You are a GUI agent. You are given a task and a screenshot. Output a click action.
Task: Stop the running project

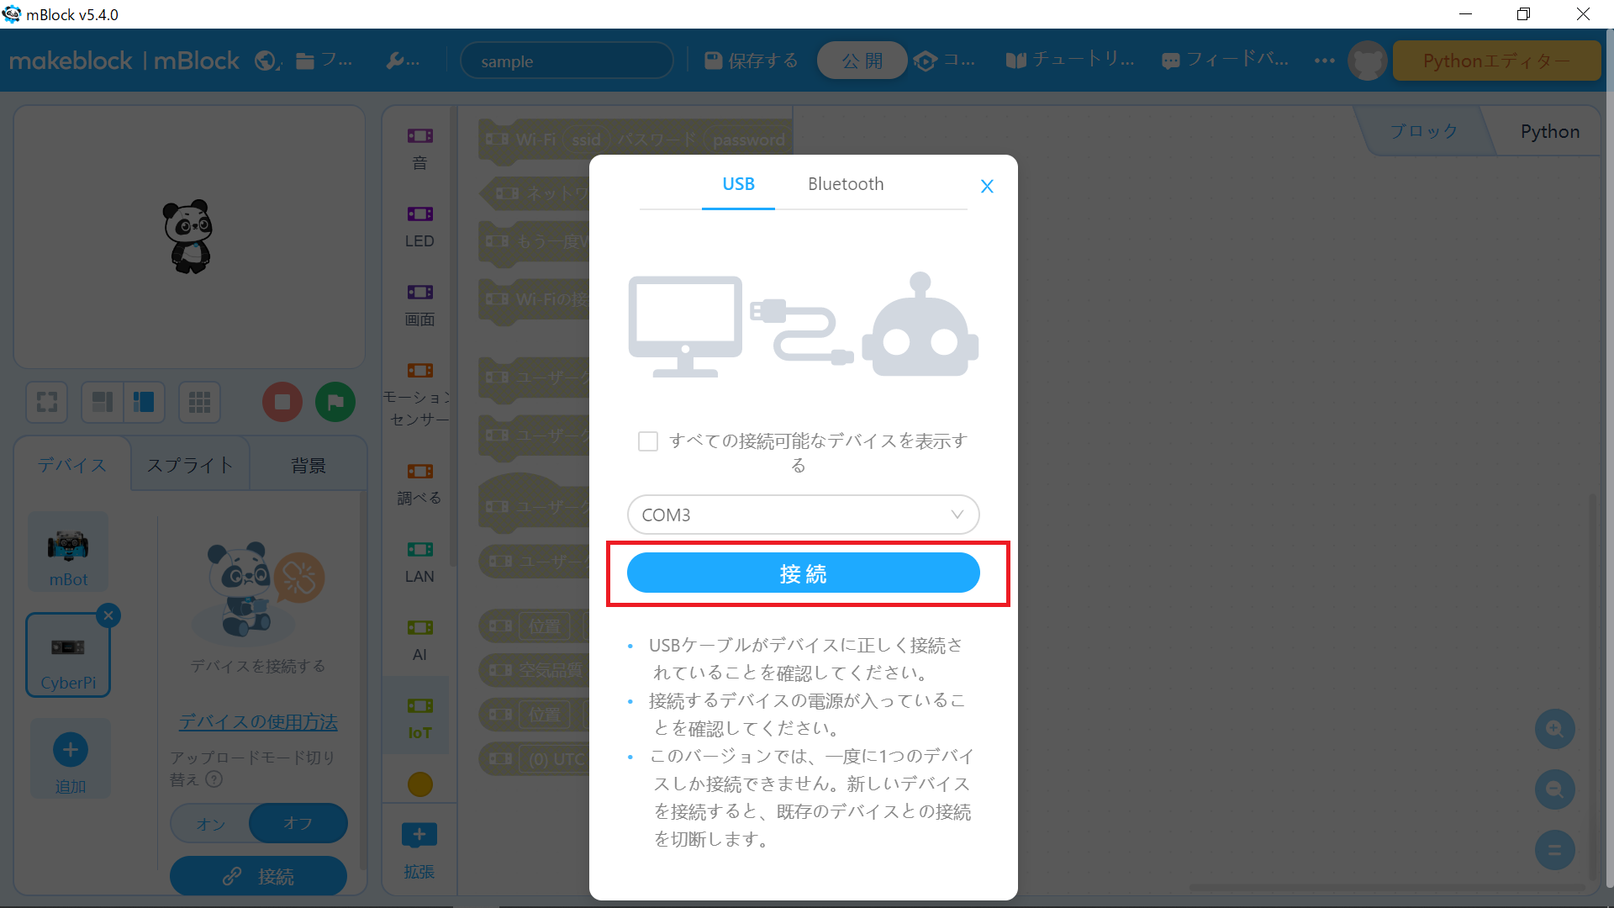pos(282,402)
